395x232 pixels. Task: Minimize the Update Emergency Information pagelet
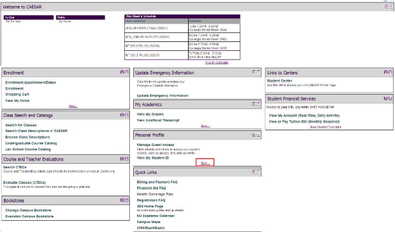[x=259, y=72]
